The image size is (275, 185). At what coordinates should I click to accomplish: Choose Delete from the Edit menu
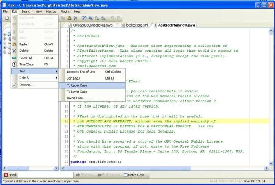tap(35, 51)
